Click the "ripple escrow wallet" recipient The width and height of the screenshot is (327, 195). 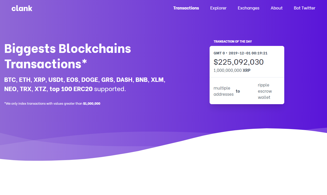tap(265, 91)
